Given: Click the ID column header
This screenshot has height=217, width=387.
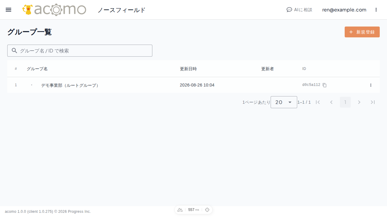Looking at the screenshot, I should pos(304,69).
